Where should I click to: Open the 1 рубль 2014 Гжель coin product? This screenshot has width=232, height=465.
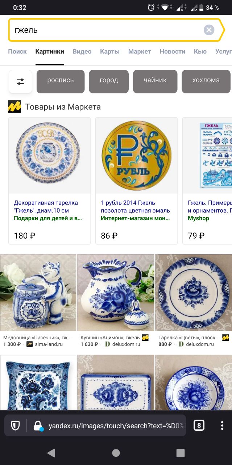coord(135,207)
